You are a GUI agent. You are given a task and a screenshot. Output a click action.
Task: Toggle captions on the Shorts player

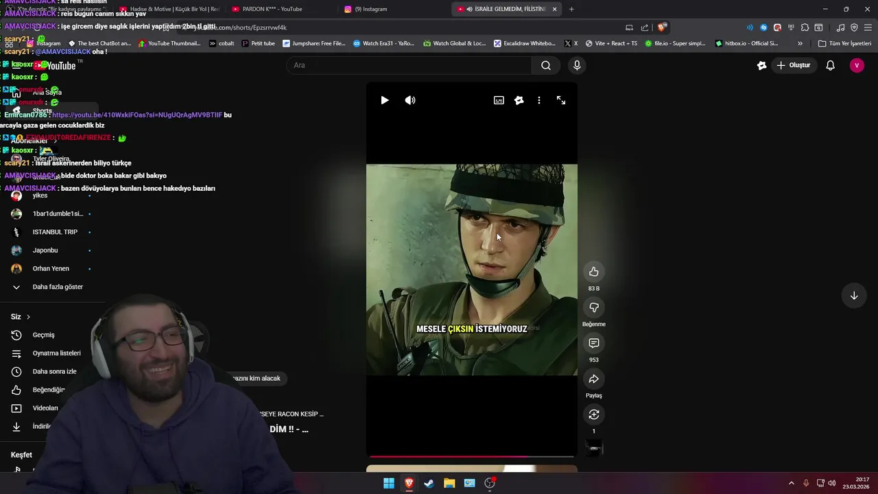[499, 100]
